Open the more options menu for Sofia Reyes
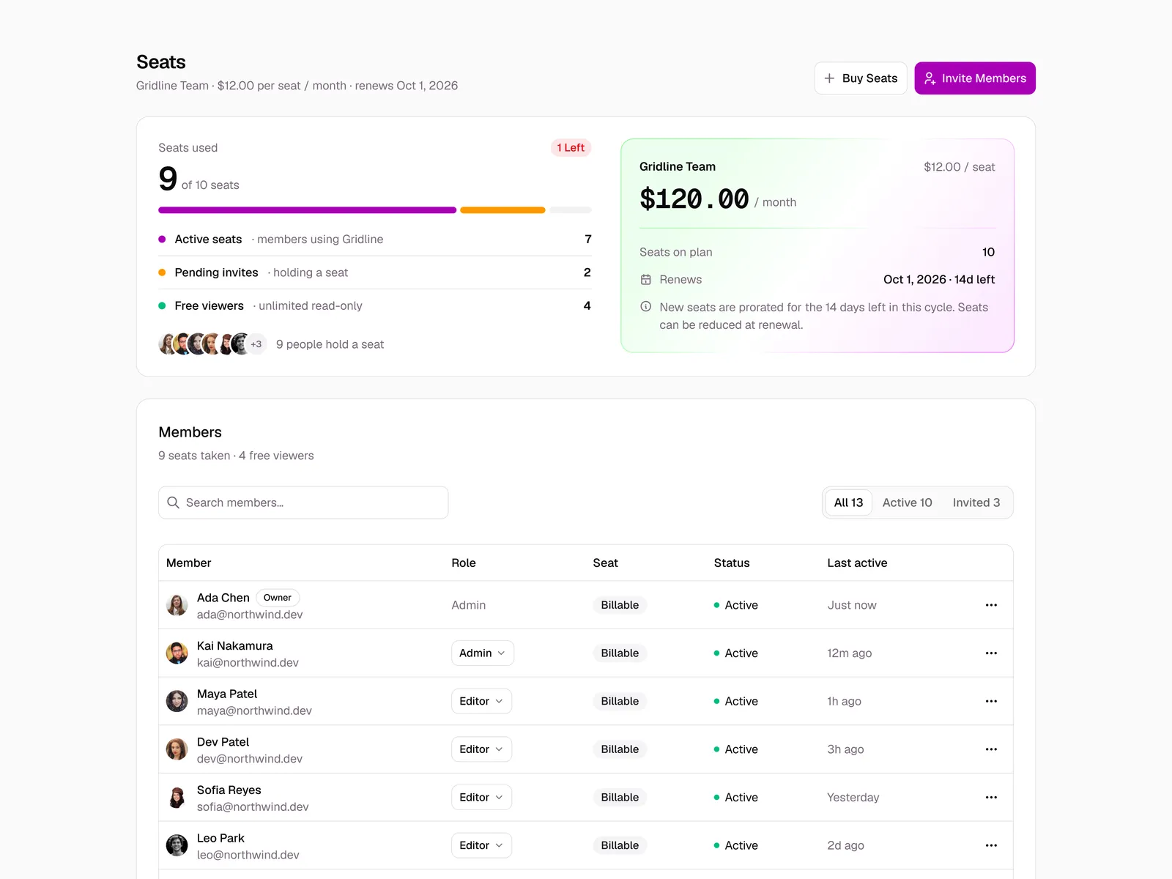Image resolution: width=1172 pixels, height=879 pixels. tap(991, 797)
